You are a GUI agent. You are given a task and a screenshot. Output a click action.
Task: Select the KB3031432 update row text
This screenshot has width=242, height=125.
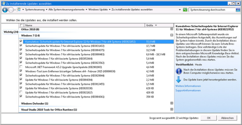(x=65, y=46)
